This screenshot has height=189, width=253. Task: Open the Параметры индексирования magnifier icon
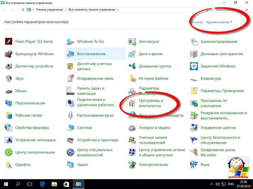[132, 91]
